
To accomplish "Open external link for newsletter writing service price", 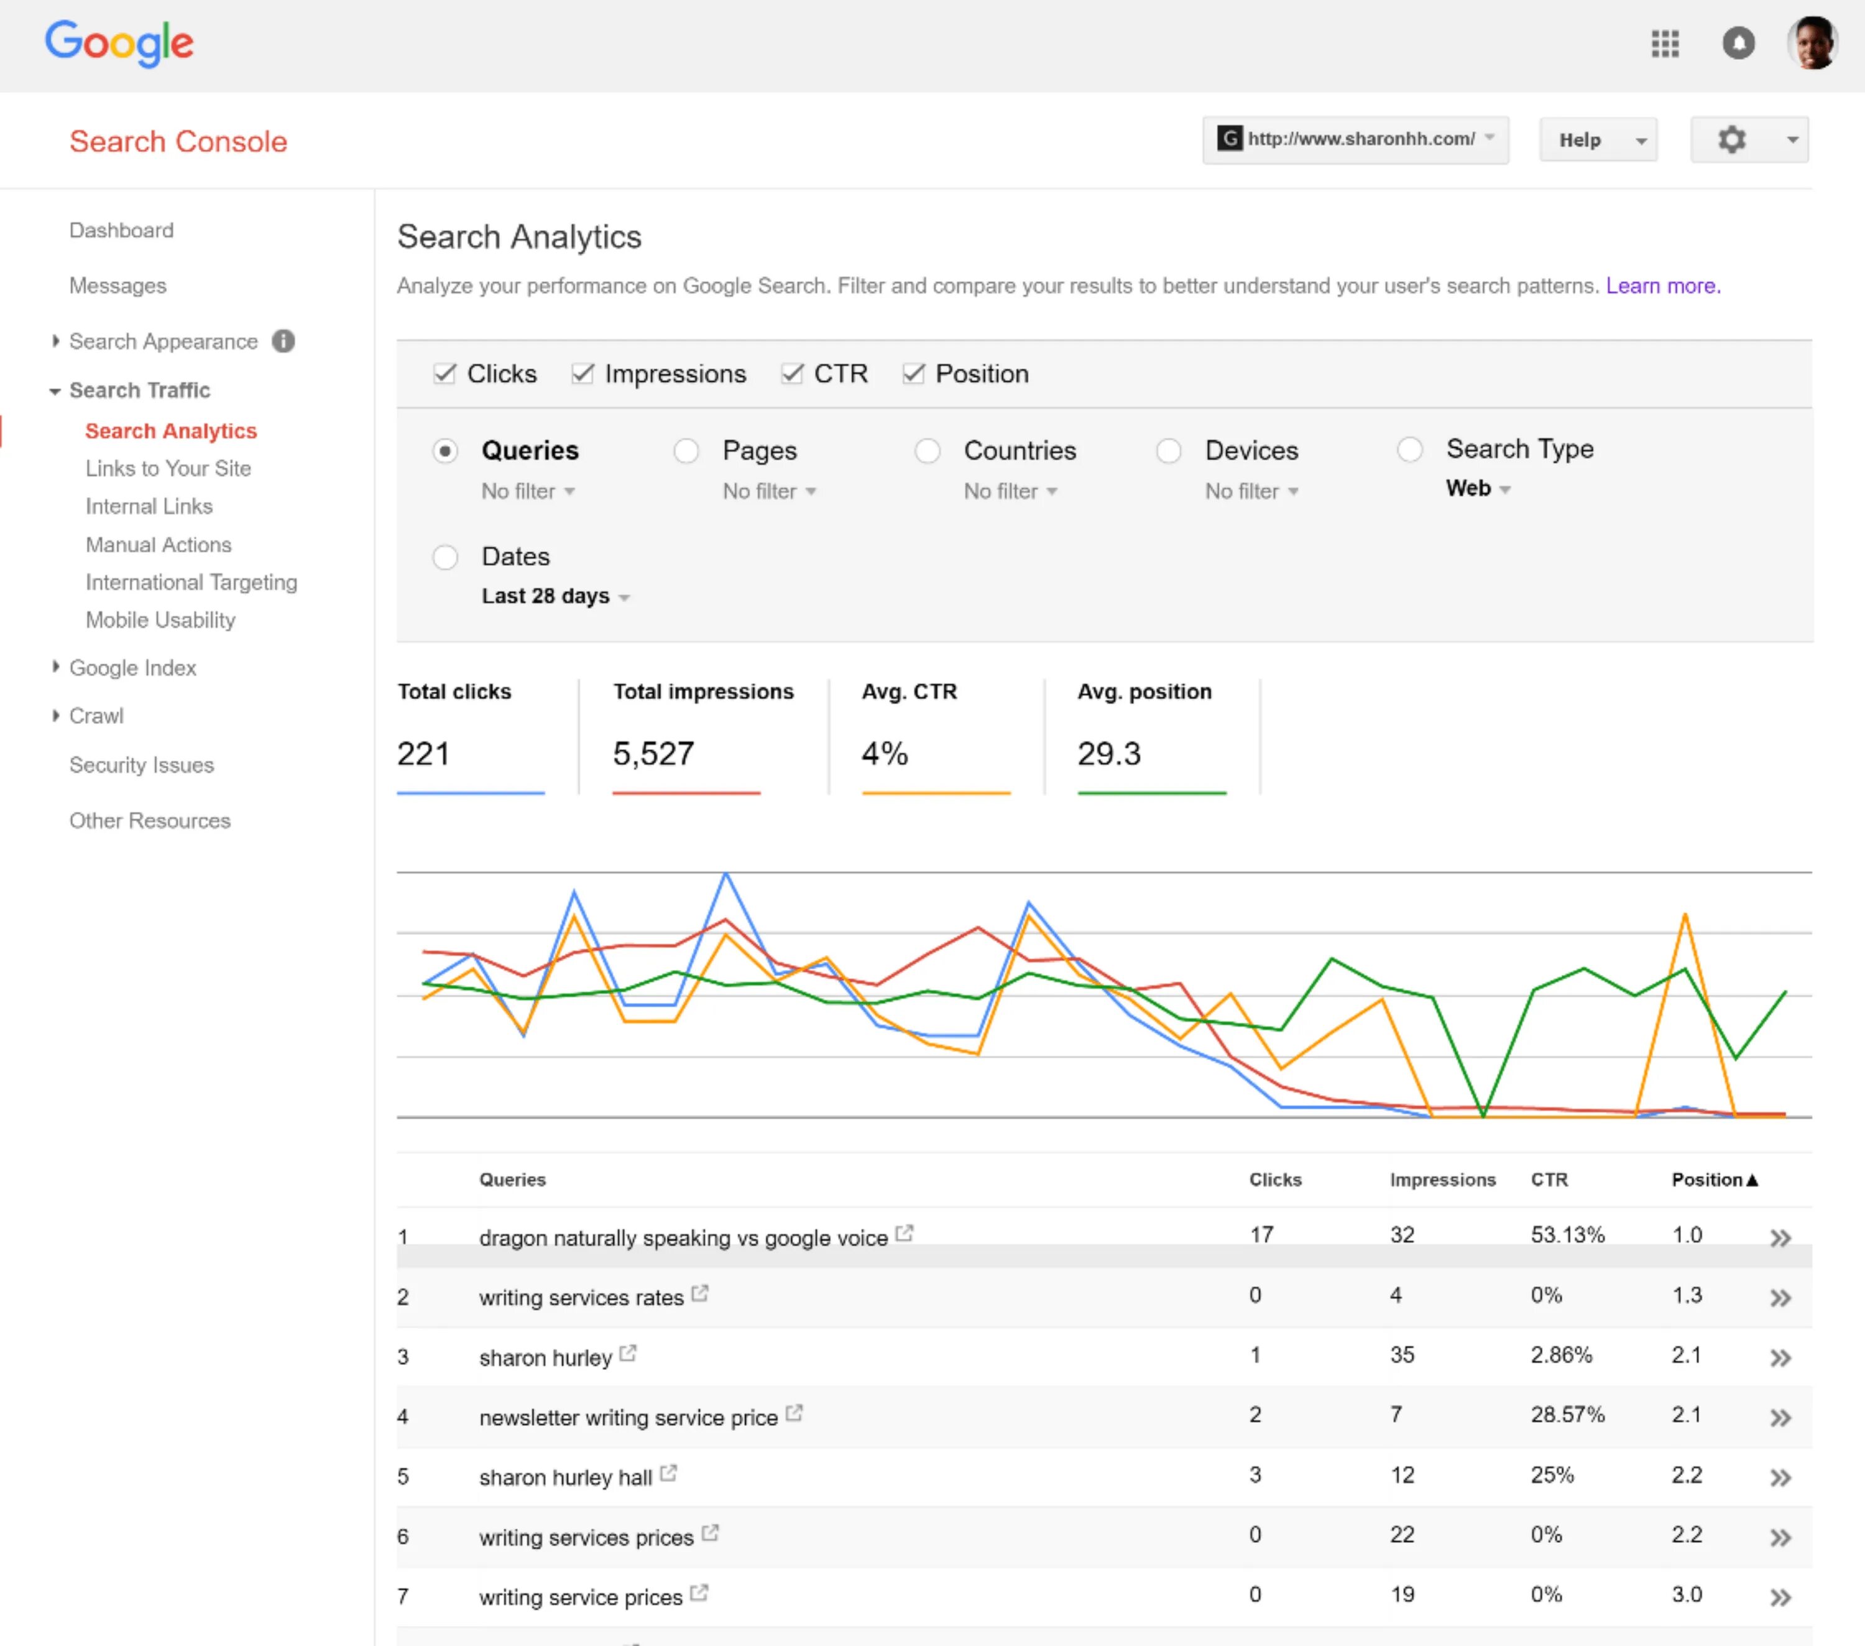I will pos(794,1413).
